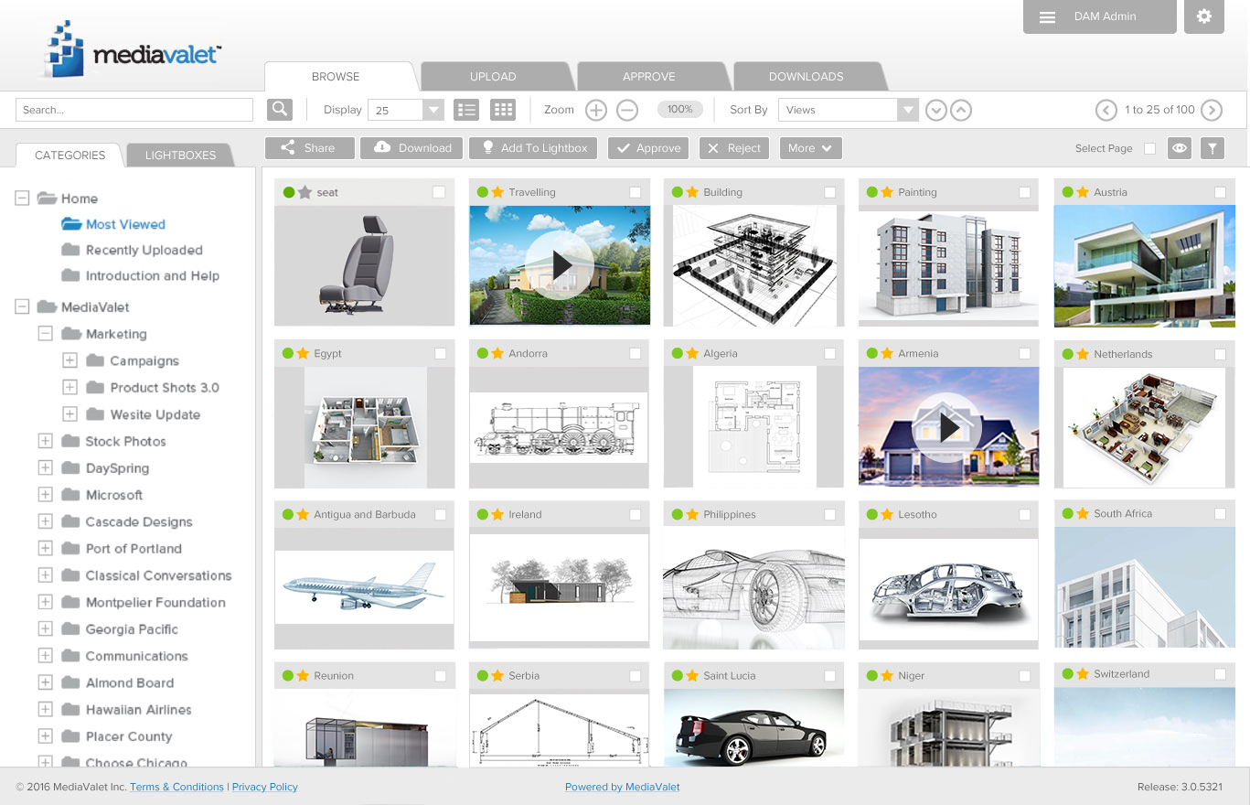
Task: Collapse the Home tree node
Action: coord(22,199)
